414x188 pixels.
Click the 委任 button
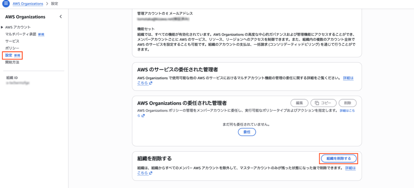click(x=247, y=132)
